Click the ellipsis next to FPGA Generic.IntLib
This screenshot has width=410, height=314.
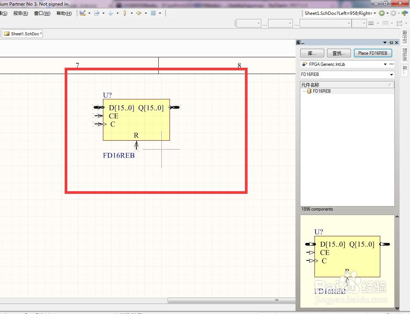click(x=391, y=64)
